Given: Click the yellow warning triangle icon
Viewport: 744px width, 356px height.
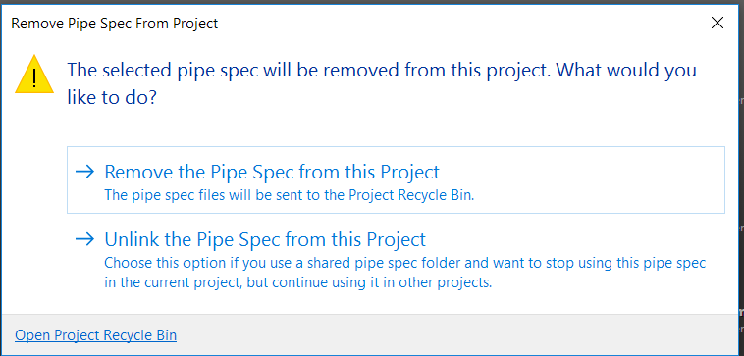Looking at the screenshot, I should tap(34, 75).
